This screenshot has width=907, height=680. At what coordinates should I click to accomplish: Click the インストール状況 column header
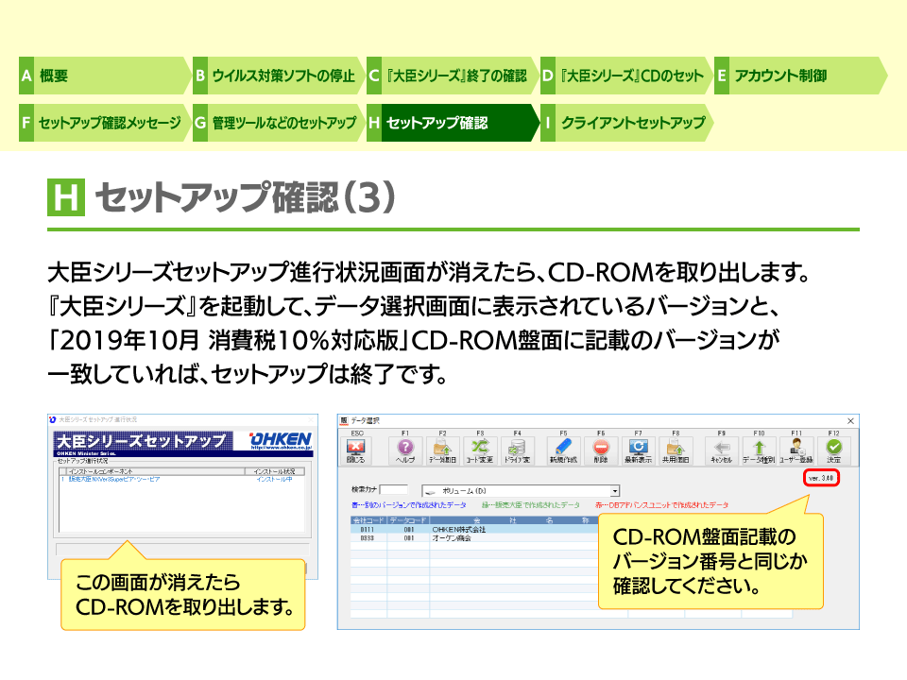tap(274, 471)
